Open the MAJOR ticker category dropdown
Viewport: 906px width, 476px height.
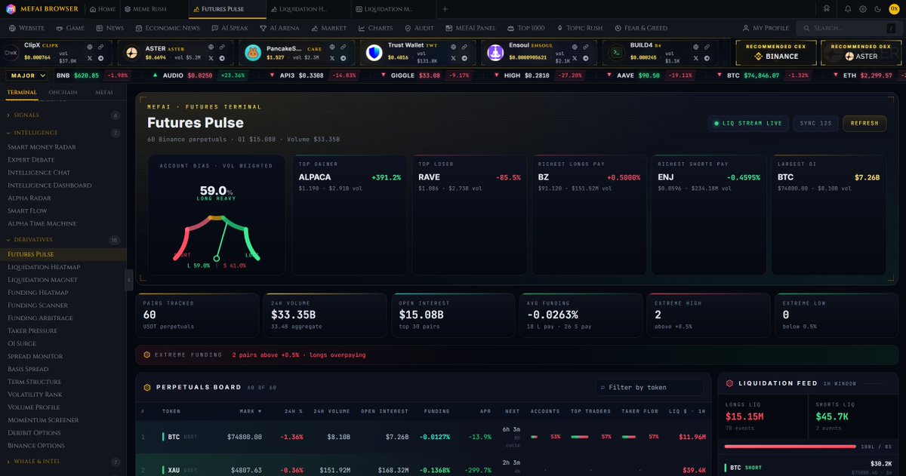coord(27,75)
